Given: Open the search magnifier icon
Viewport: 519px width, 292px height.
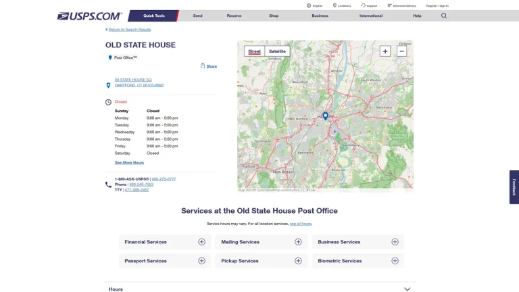Looking at the screenshot, I should (x=444, y=16).
